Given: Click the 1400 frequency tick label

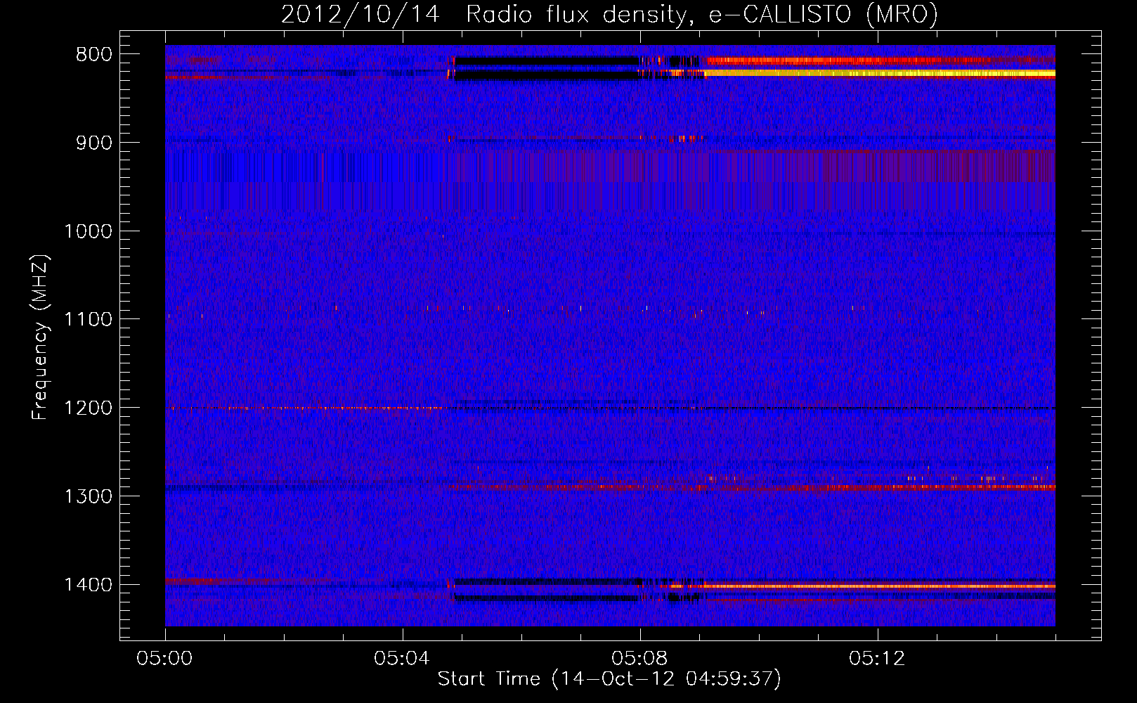Looking at the screenshot, I should click(x=88, y=585).
